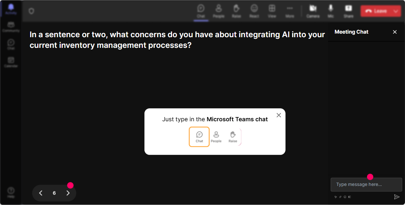This screenshot has height=205, width=405.
Task: Open React emoji options in the toolbar
Action: point(254,11)
